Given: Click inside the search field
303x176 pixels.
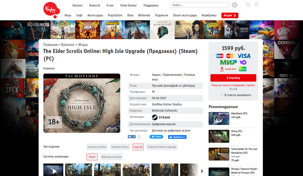Looking at the screenshot, I should [200, 5].
